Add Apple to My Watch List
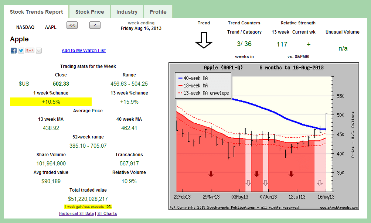Viewport: 371px width, 223px height. coord(84,50)
